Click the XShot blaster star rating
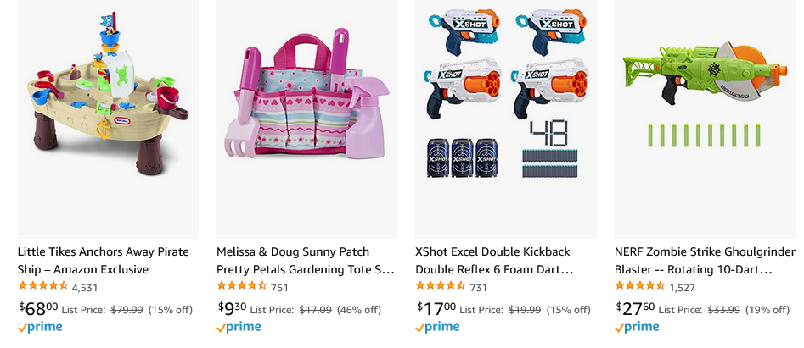Image resolution: width=804 pixels, height=348 pixels. click(x=440, y=287)
